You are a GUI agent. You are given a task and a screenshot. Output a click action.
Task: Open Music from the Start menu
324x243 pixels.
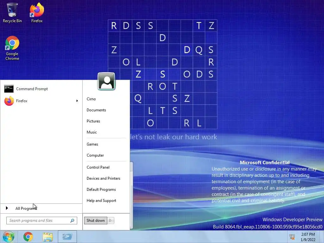click(91, 132)
